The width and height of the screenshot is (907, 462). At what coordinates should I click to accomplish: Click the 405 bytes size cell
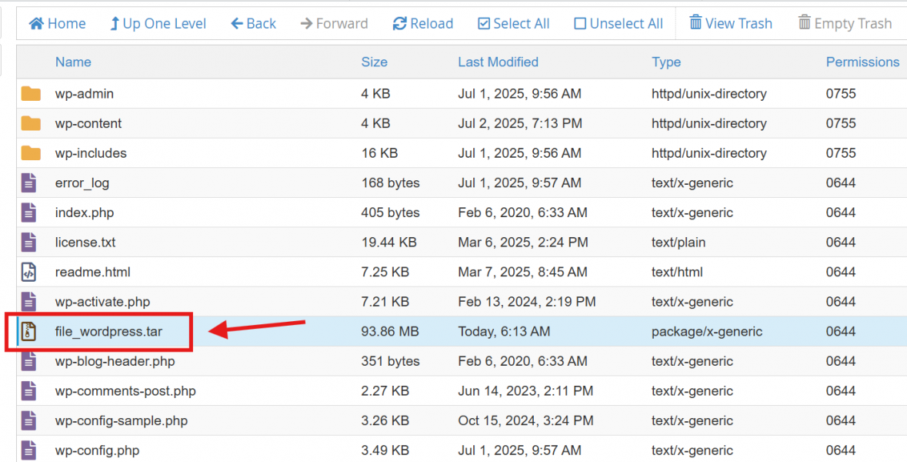click(391, 213)
